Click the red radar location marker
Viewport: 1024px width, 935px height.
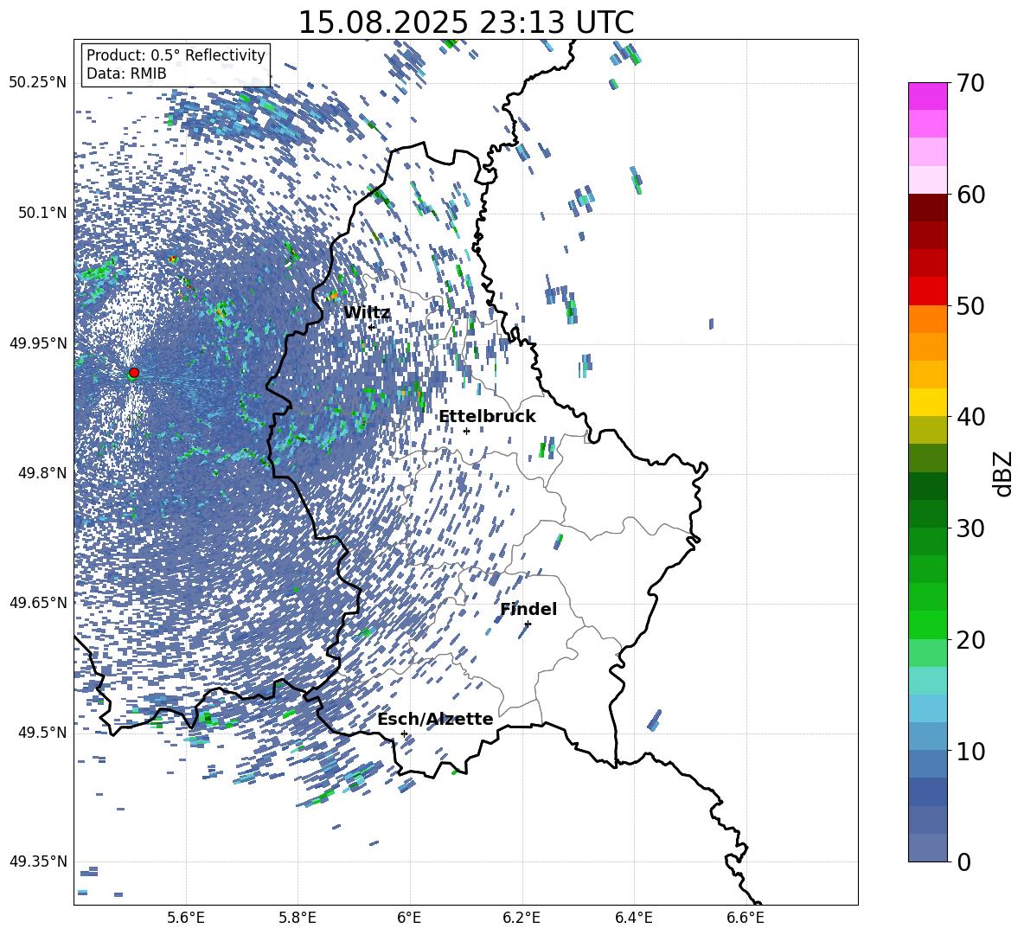point(134,372)
